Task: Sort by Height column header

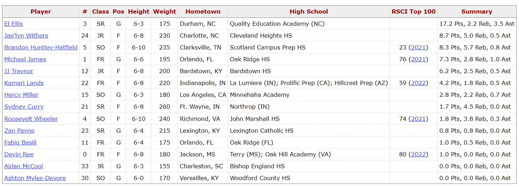Action: [138, 11]
